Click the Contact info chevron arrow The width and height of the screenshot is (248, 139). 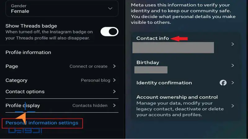point(232,44)
